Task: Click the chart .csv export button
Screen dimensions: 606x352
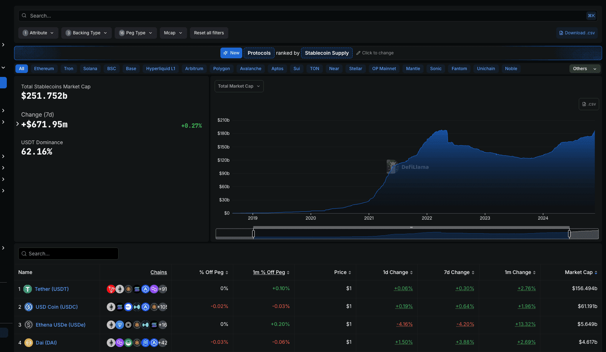Action: point(589,104)
